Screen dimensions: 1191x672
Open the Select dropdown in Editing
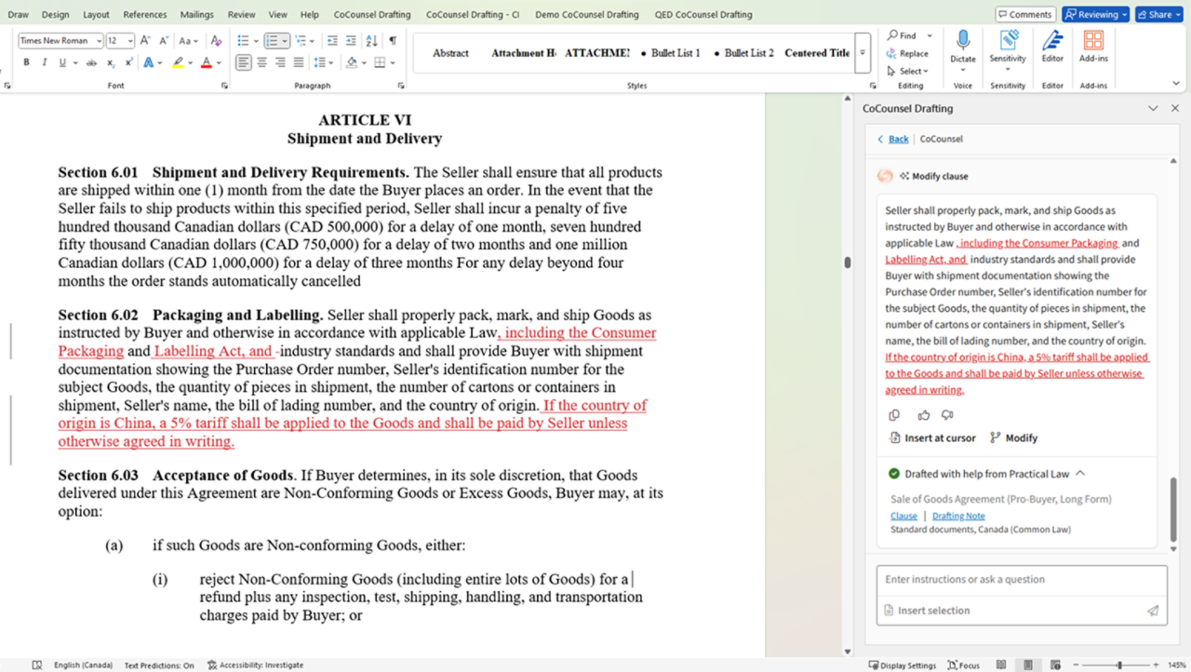click(908, 71)
